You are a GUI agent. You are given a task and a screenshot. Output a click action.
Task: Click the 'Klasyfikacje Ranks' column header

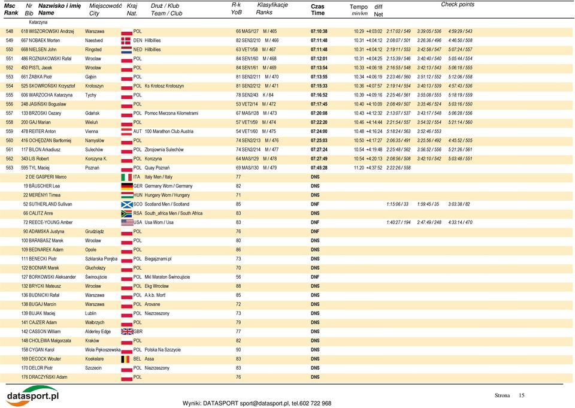(272, 8)
